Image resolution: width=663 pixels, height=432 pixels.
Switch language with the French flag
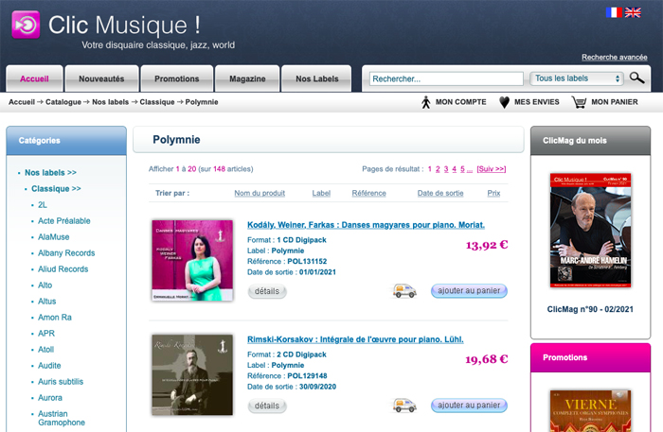(614, 12)
